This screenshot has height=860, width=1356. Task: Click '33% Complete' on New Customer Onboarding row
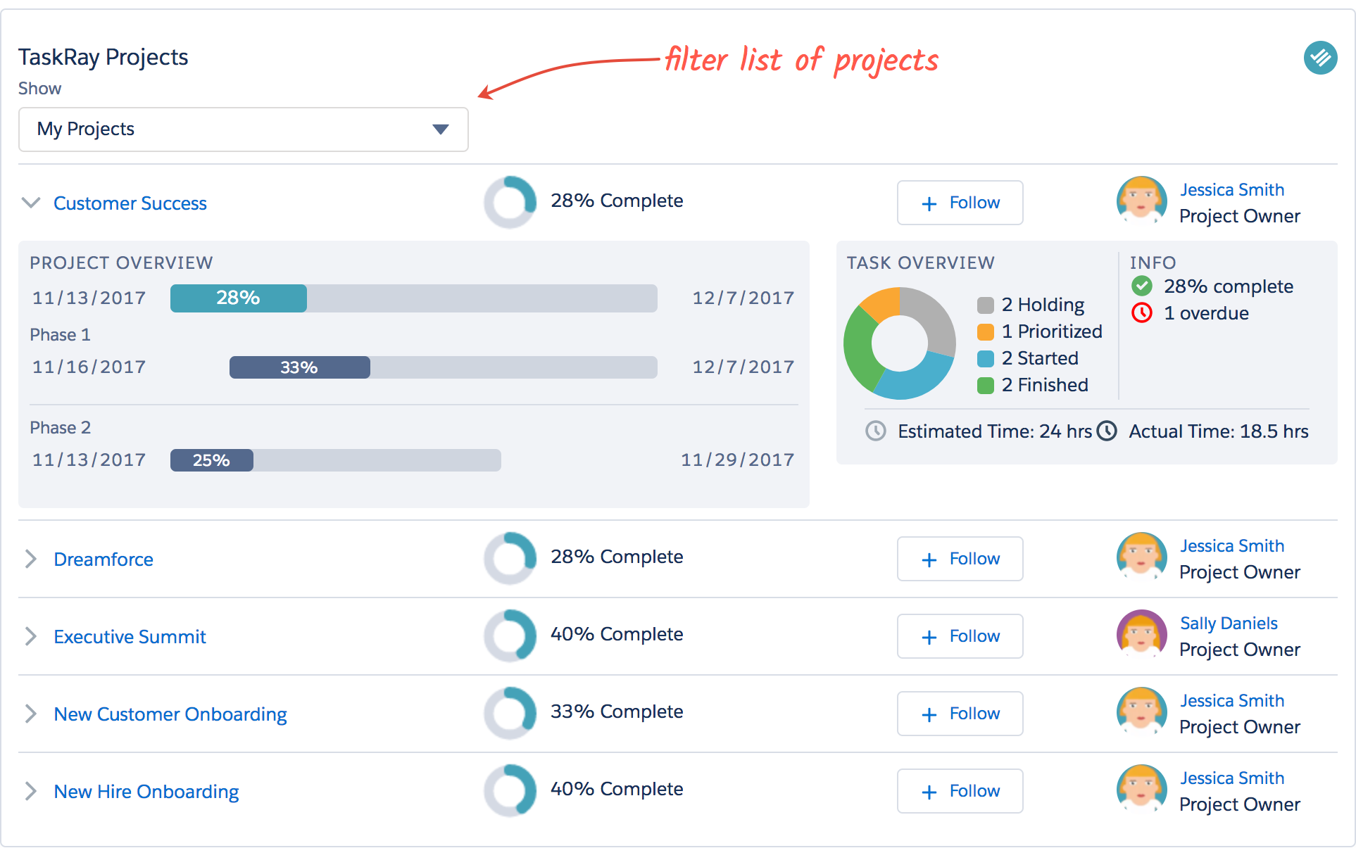pyautogui.click(x=617, y=712)
